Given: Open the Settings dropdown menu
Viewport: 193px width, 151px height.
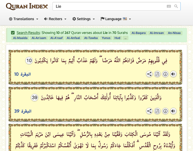Looking at the screenshot, I should pos(84,19).
